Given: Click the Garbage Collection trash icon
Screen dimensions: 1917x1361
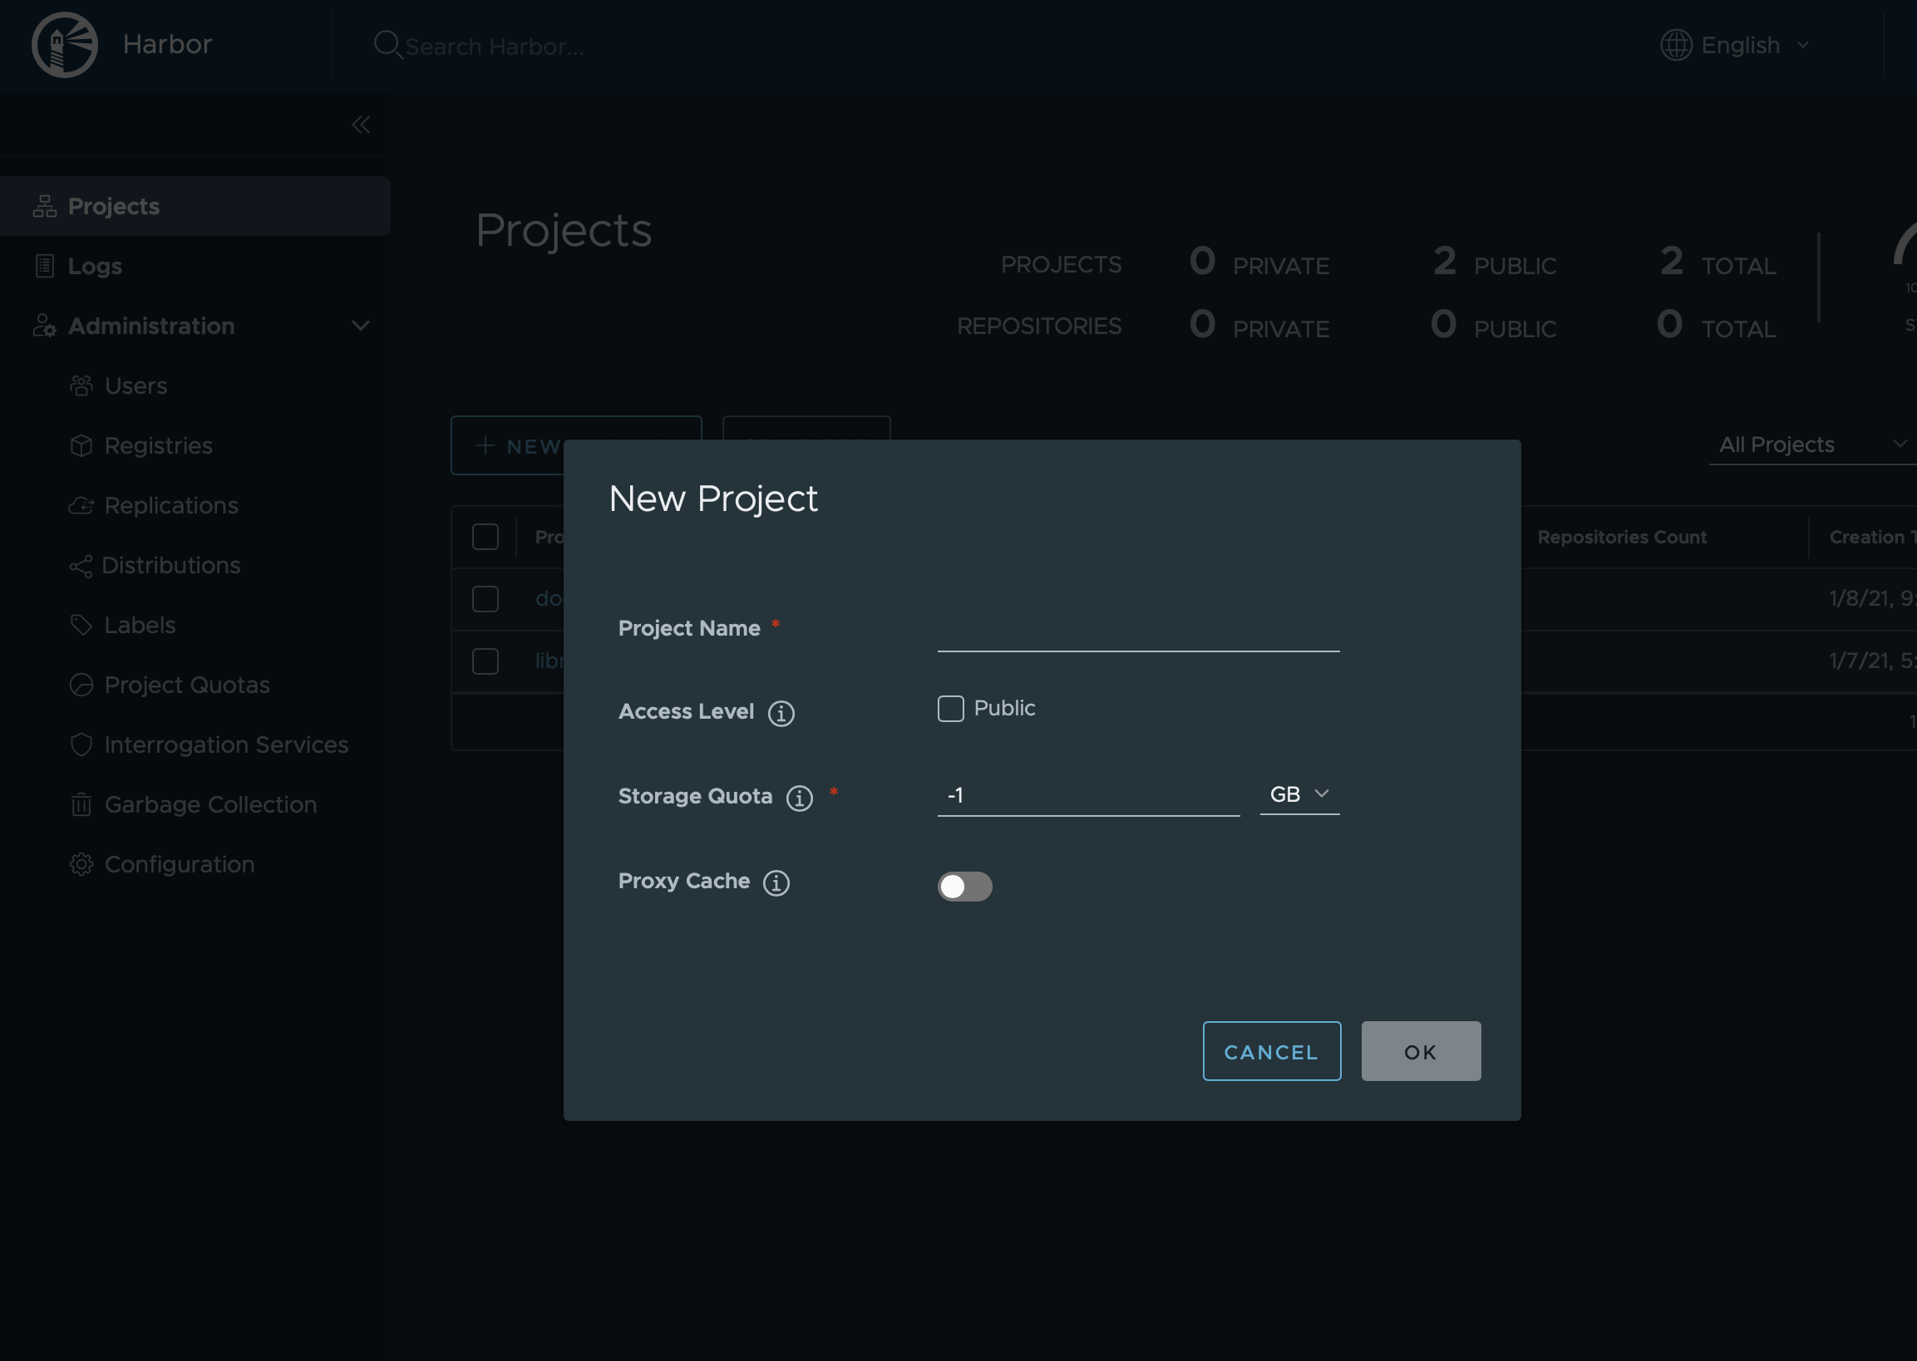Looking at the screenshot, I should pyautogui.click(x=81, y=804).
